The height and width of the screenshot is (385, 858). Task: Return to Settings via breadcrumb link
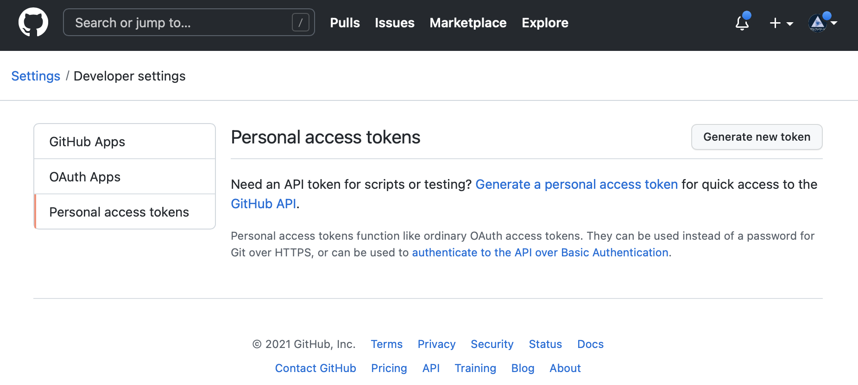[36, 76]
